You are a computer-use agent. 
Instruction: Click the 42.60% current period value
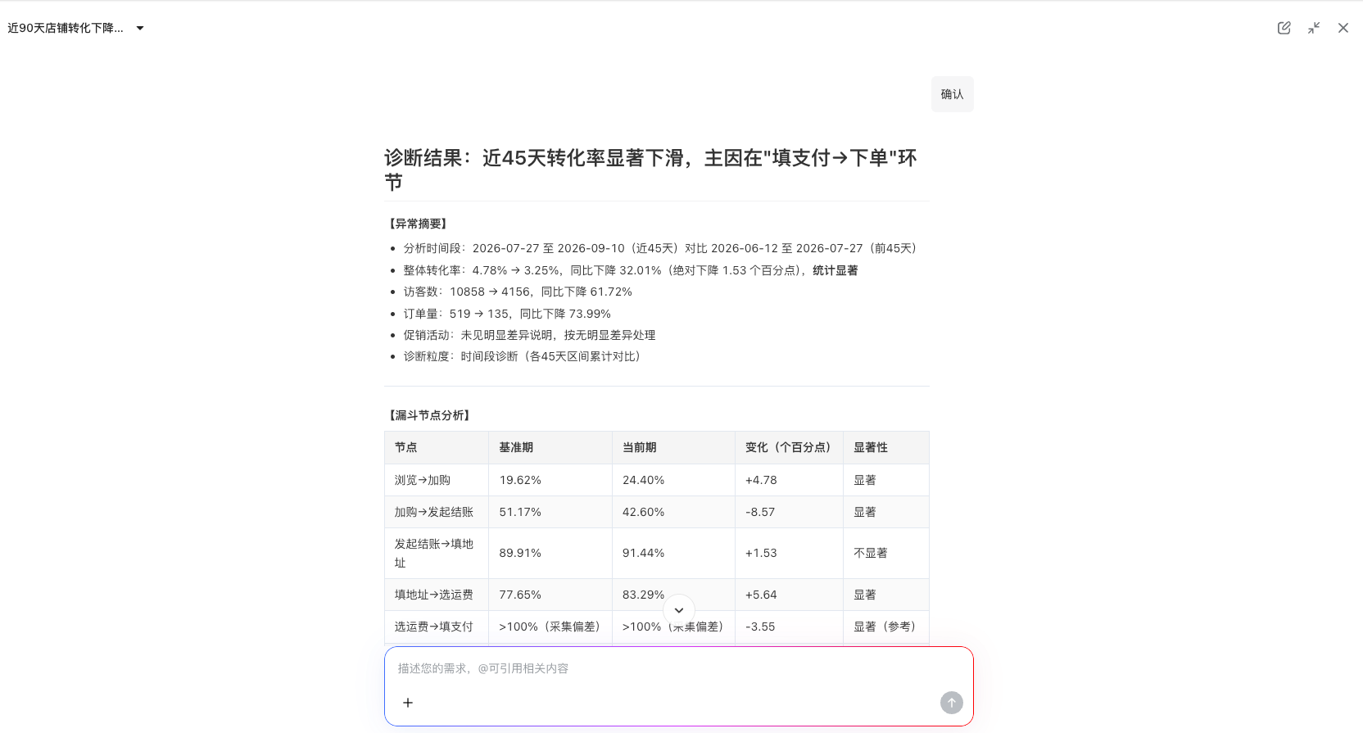point(643,512)
